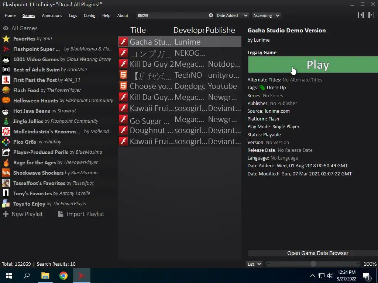Image resolution: width=378 pixels, height=283 pixels.
Task: Open the About tab
Action: click(x=123, y=15)
